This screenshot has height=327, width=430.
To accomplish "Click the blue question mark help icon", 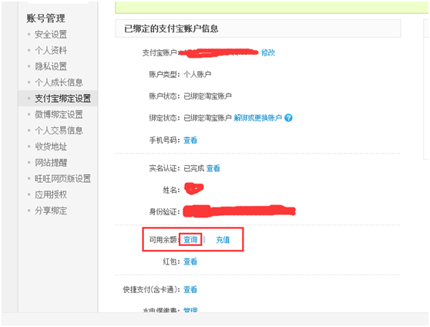I will tap(288, 118).
